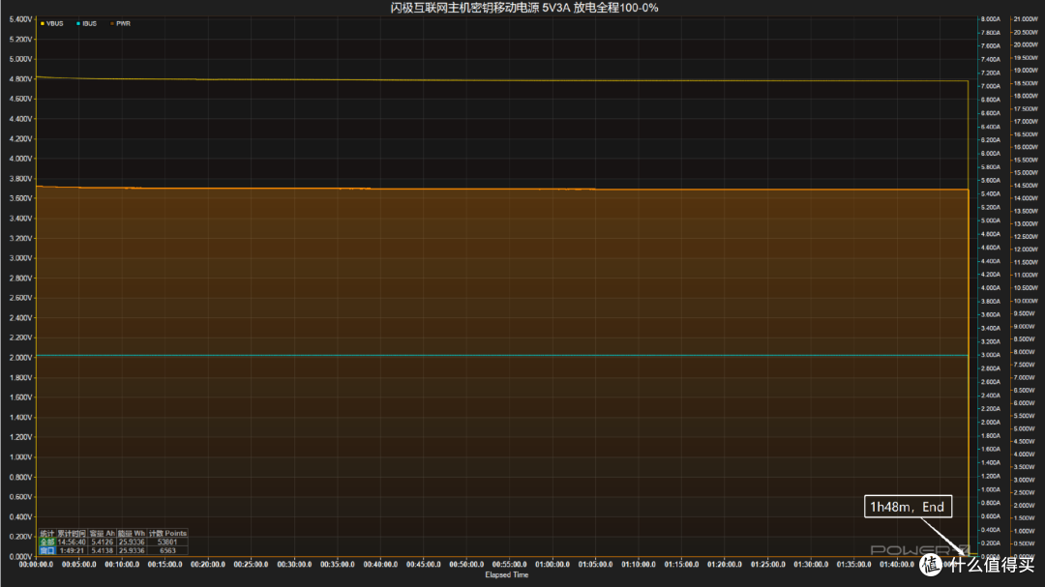Click the Elapsed Time axis label

[x=506, y=575]
